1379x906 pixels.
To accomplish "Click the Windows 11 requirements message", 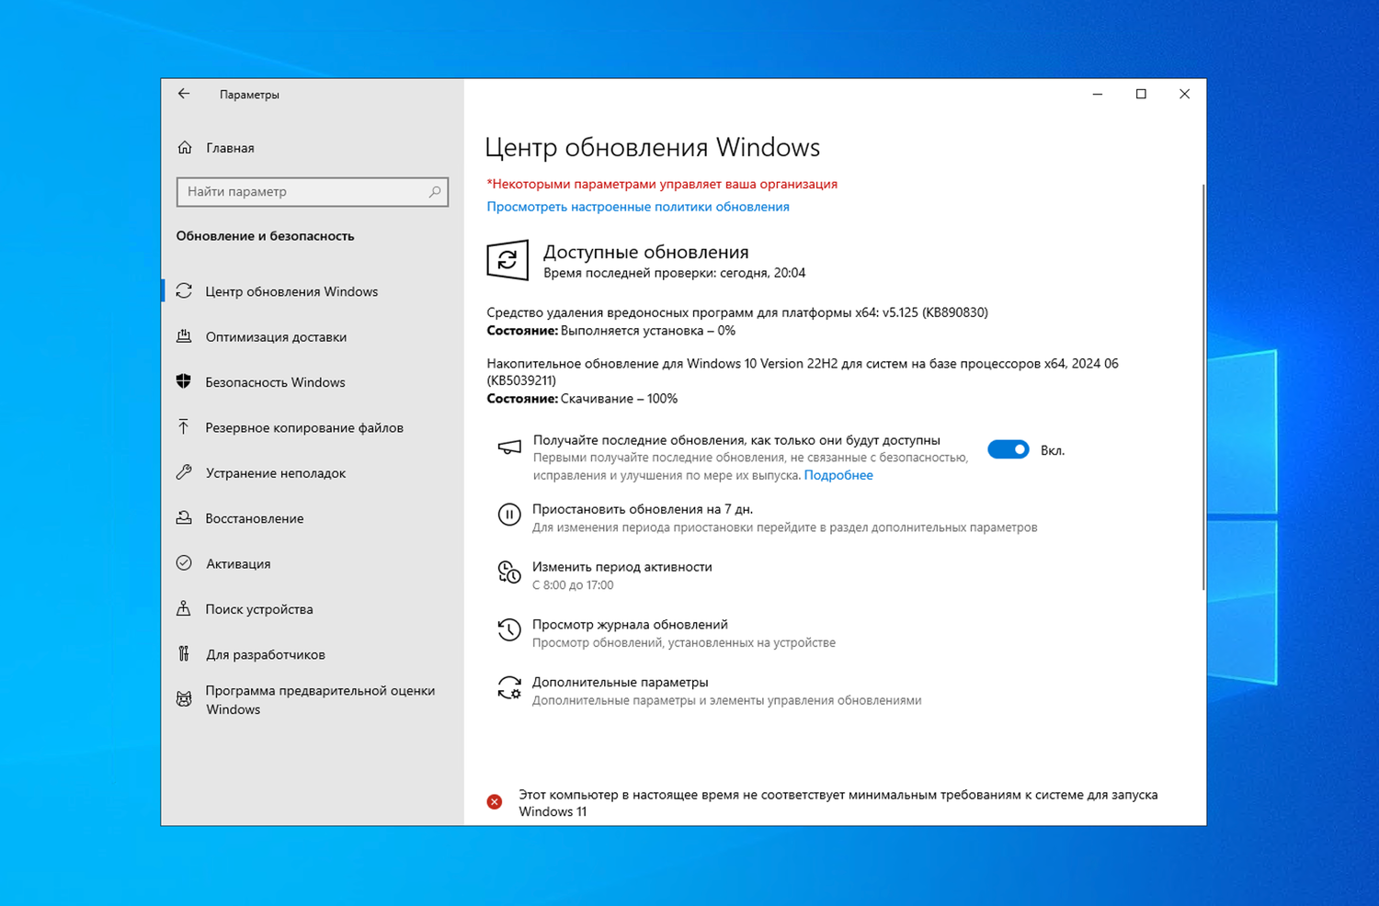I will pos(838,803).
